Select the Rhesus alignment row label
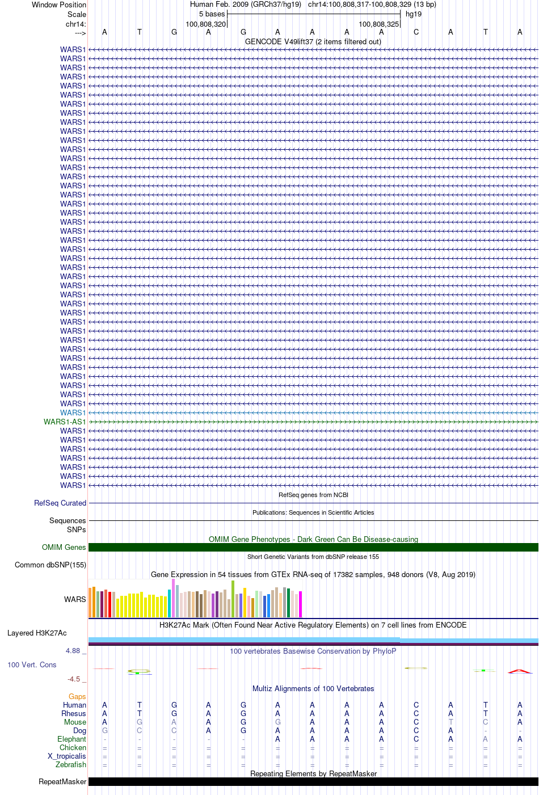 (74, 713)
